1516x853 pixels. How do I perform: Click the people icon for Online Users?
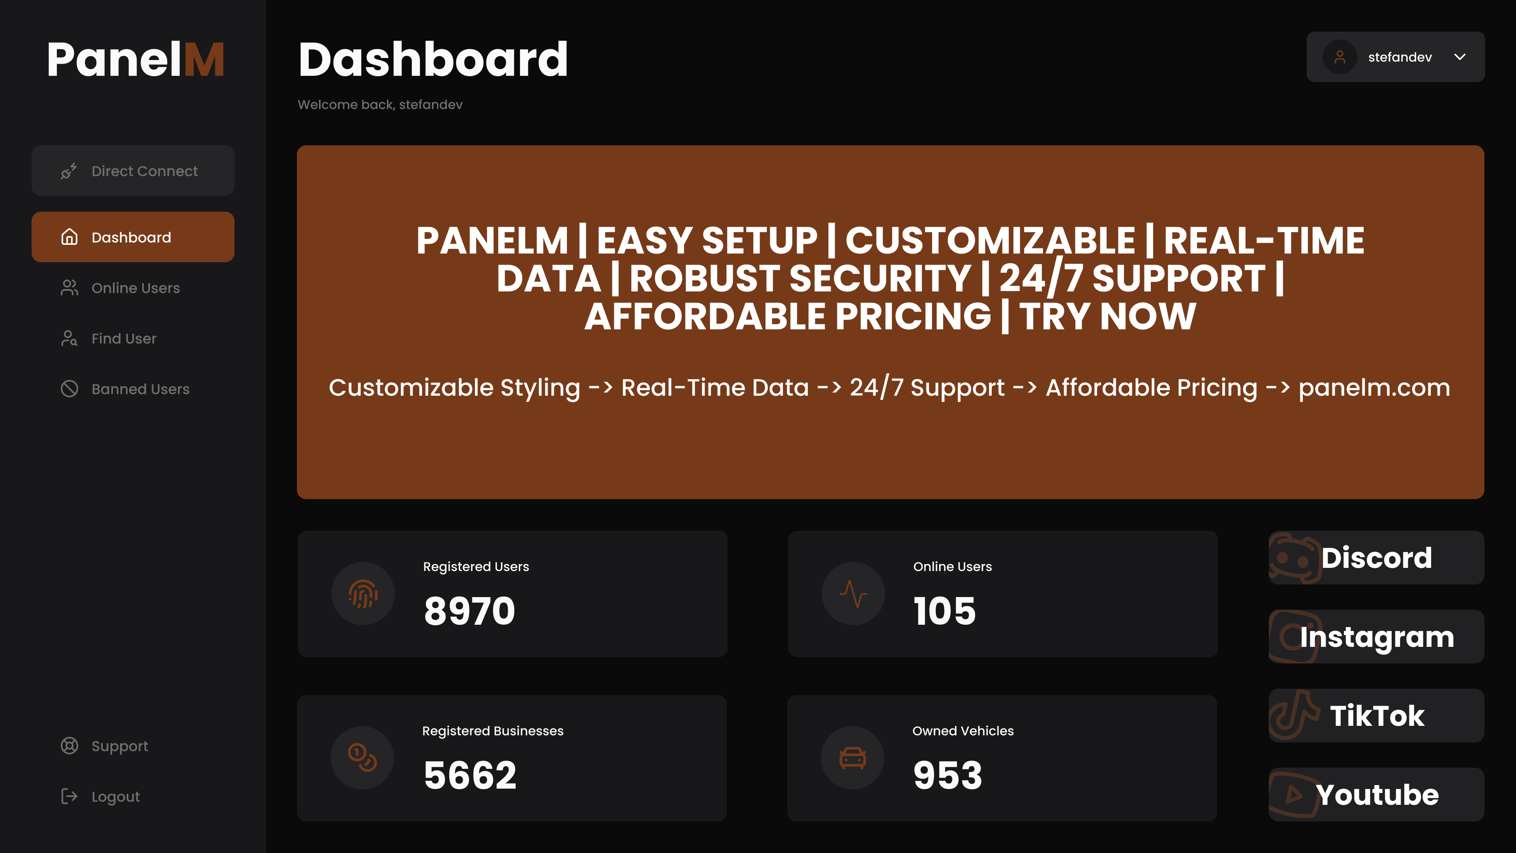click(x=69, y=288)
